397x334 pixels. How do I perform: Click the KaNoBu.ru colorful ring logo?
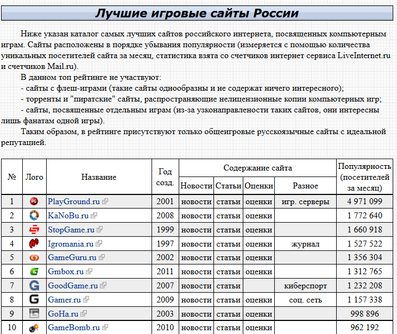tap(34, 216)
